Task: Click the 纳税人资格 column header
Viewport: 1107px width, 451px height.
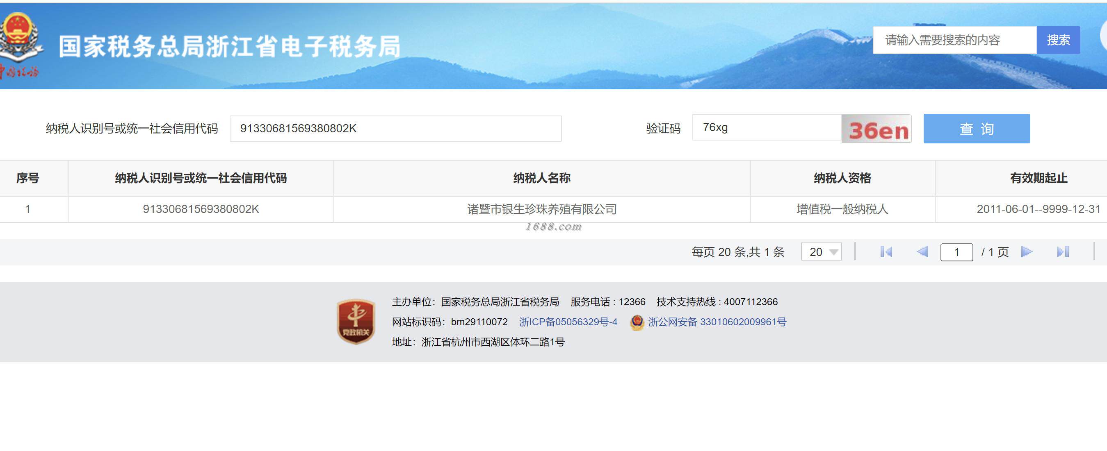Action: 842,178
